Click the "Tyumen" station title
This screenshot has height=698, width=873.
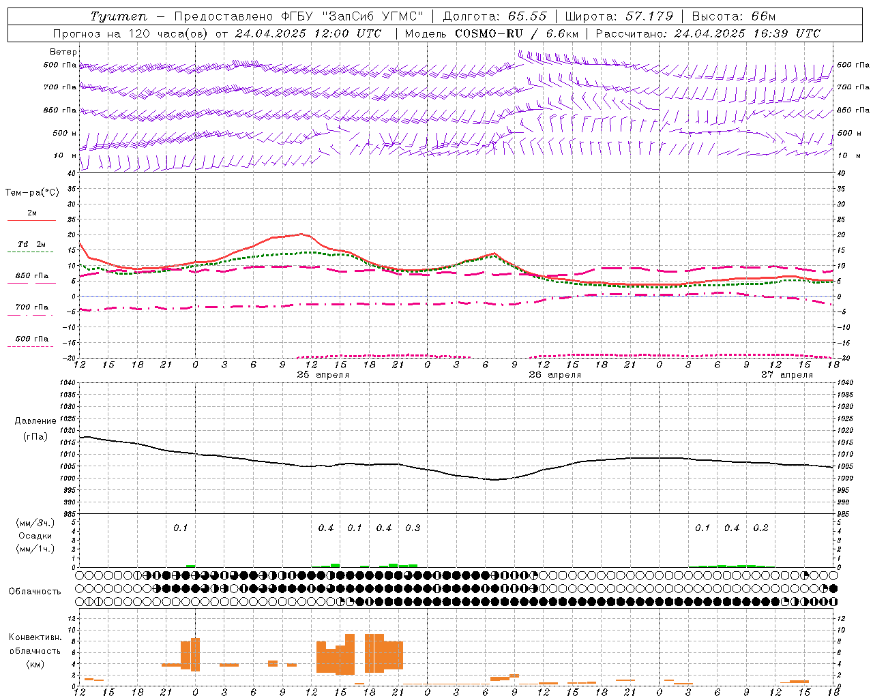pos(119,16)
